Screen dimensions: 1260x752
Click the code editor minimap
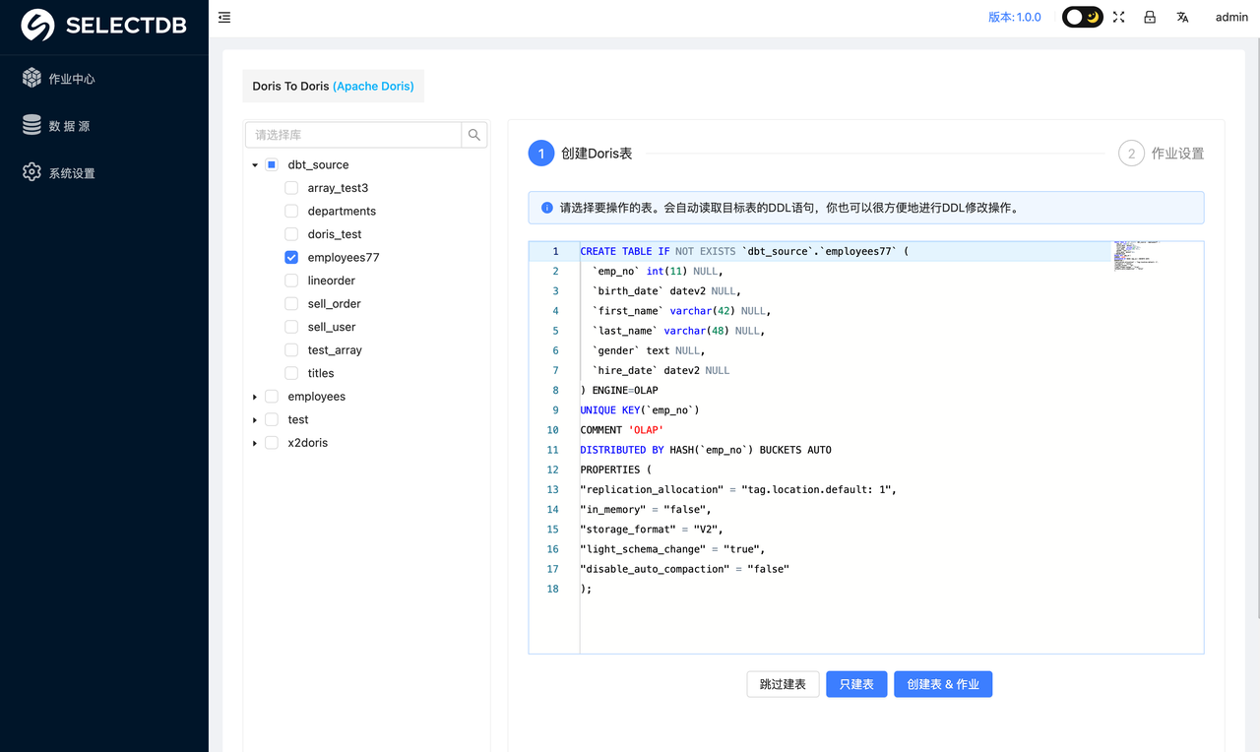[1138, 256]
